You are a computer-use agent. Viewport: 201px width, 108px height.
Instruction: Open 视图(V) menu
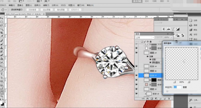pyautogui.click(x=71, y=5)
